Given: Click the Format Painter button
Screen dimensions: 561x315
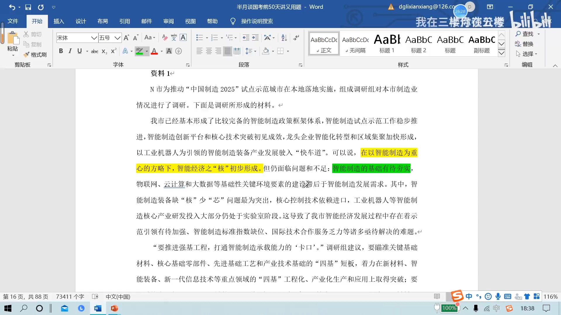Looking at the screenshot, I should click(35, 55).
